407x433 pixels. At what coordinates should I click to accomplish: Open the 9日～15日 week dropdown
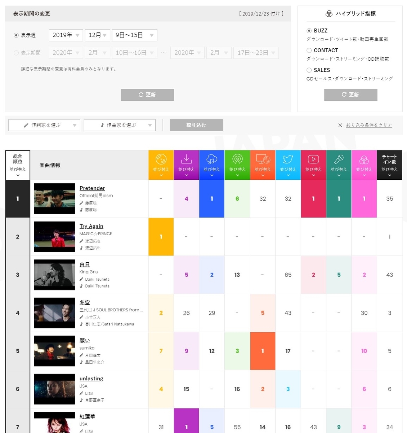click(135, 35)
